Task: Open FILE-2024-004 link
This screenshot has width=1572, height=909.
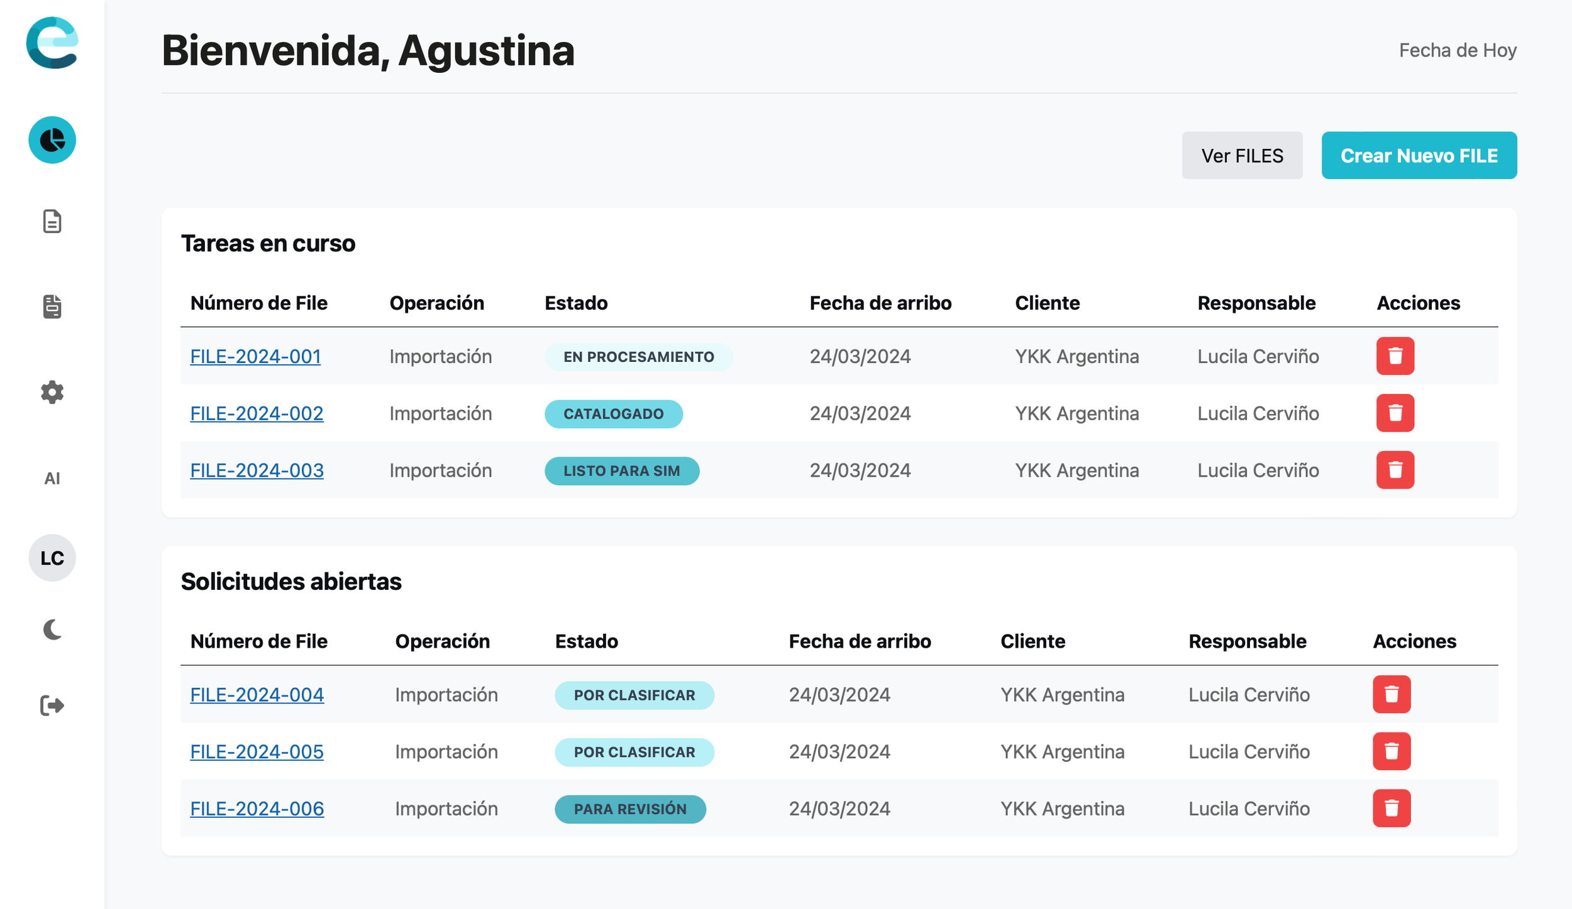Action: click(x=257, y=695)
